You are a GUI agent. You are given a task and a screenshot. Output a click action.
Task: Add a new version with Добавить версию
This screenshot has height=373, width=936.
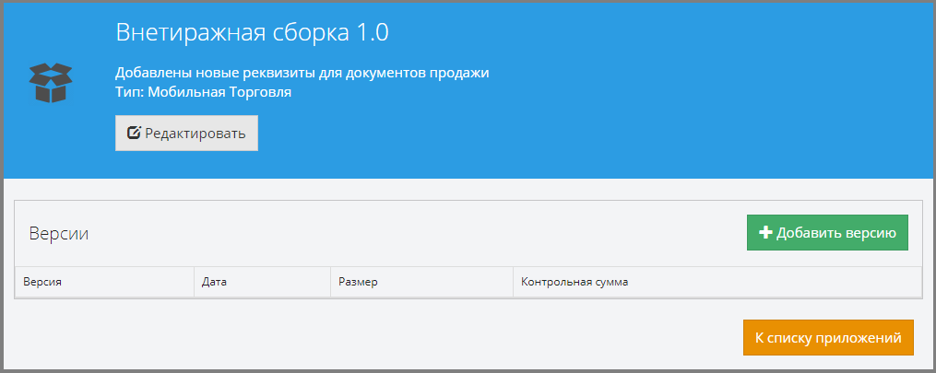pos(827,232)
